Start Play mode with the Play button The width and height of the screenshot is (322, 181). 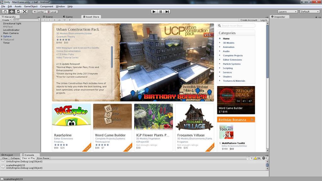coord(154,12)
